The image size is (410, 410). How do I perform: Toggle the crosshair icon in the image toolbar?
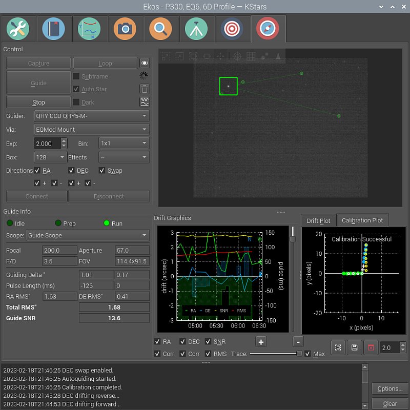237,56
